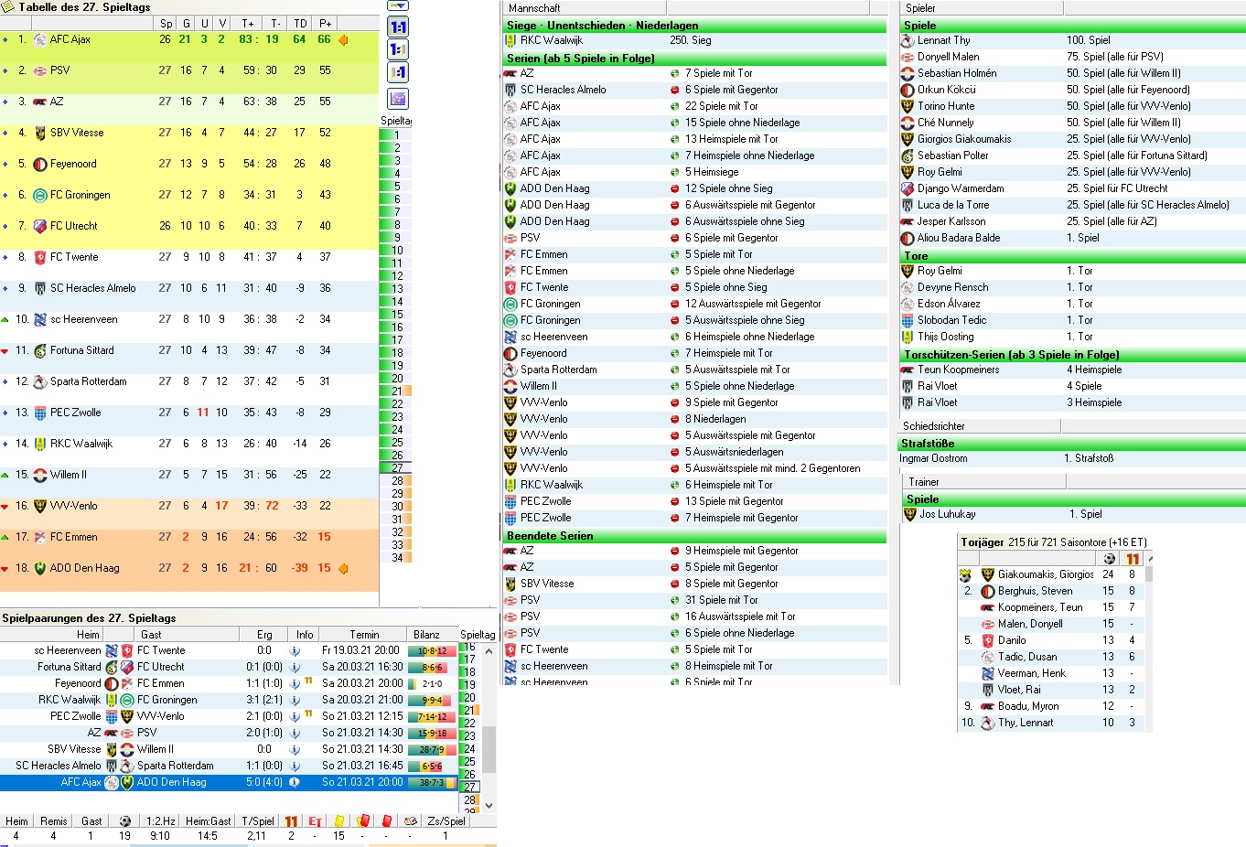Click the red series icon for VVV-Venlo's 8 Niederlagen
Screen dimensions: 1246x847
675,419
